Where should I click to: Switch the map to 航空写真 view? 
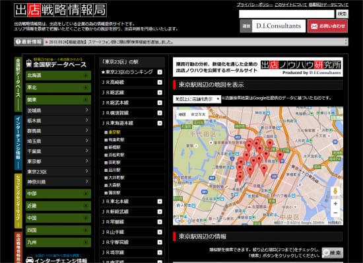coord(198,115)
